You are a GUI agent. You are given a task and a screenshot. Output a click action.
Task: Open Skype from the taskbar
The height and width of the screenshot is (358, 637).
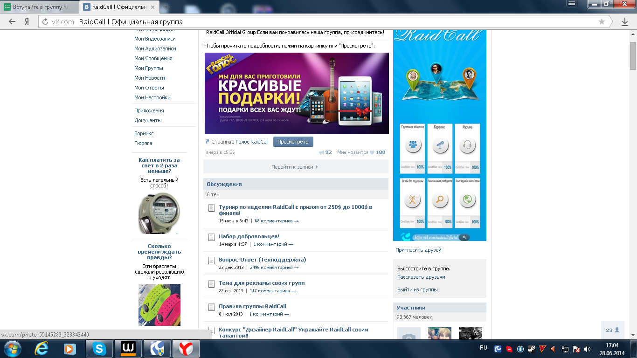[99, 349]
